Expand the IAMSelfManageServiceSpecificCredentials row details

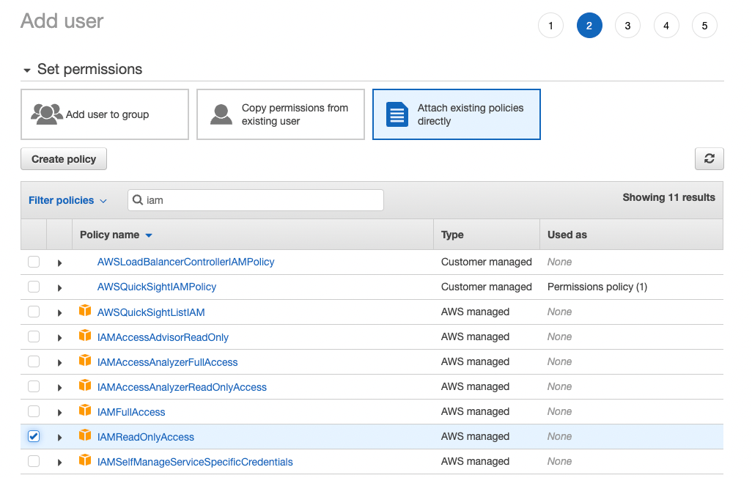click(59, 463)
